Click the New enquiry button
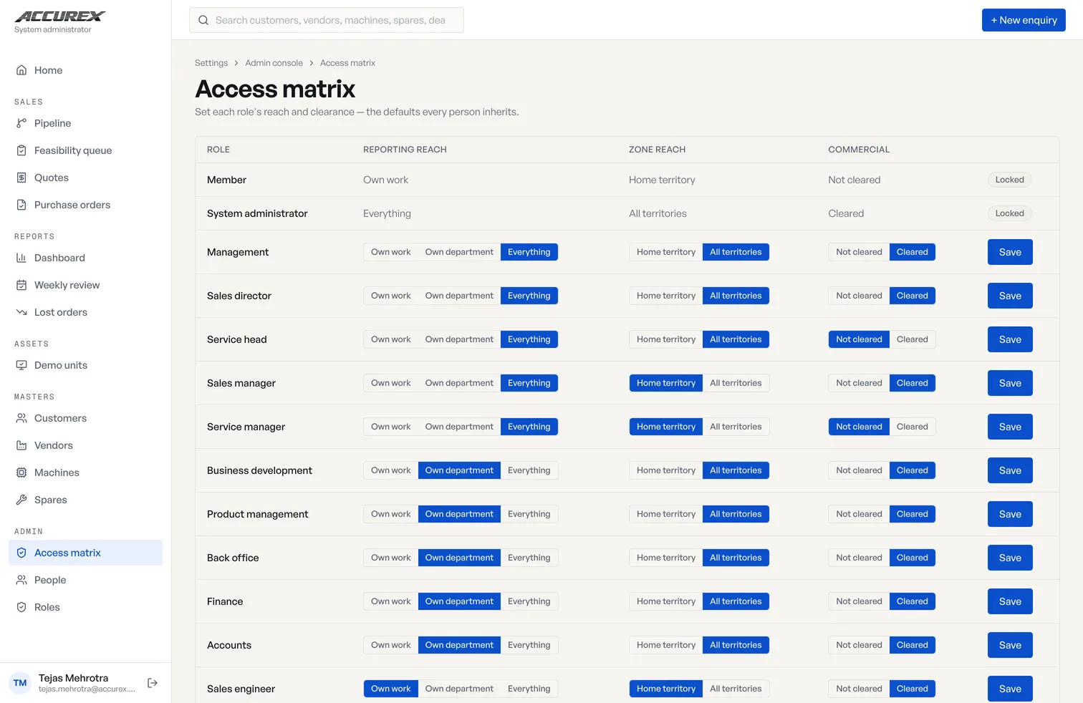Viewport: 1083px width, 703px height. click(x=1024, y=20)
